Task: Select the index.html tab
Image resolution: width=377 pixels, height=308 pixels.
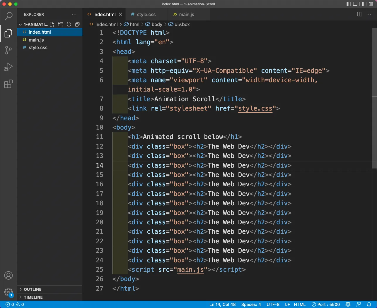Action: [x=104, y=14]
